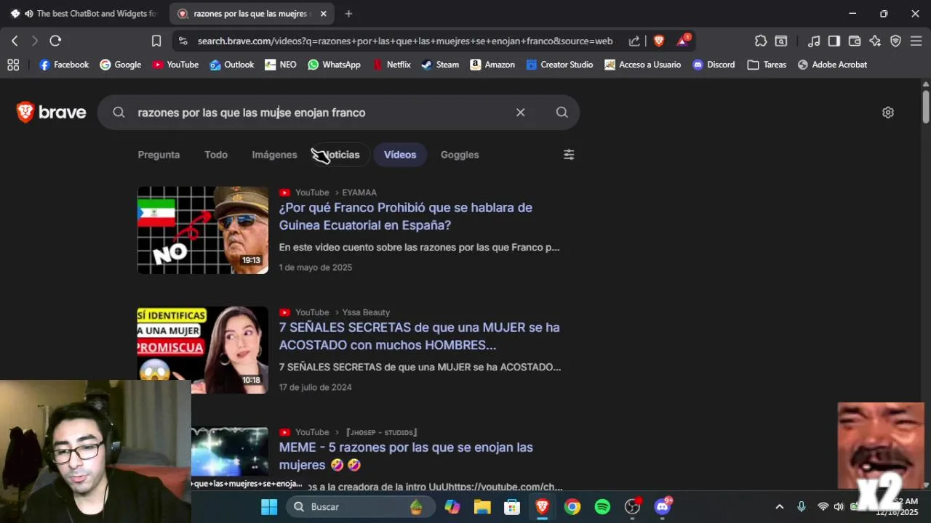
Task: Show hidden system tray icons chevron
Action: pos(780,507)
